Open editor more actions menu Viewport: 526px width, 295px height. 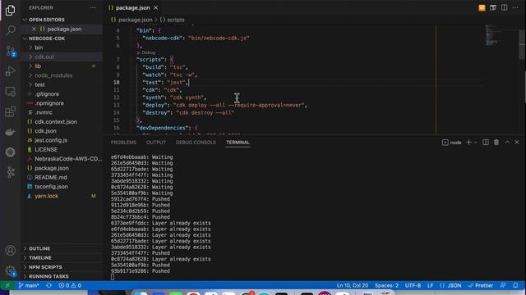tap(515, 7)
